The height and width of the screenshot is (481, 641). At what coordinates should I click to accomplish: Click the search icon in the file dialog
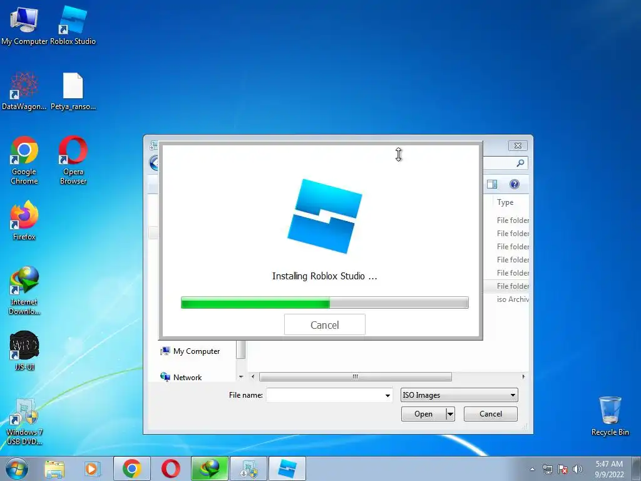[x=520, y=163]
